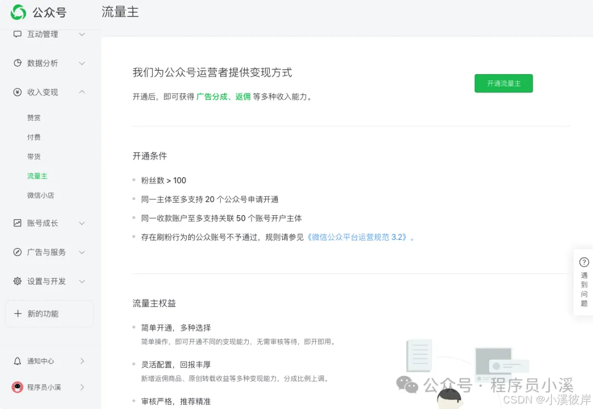Open the 设置与开发 menu label
The height and width of the screenshot is (409, 593).
(x=47, y=281)
